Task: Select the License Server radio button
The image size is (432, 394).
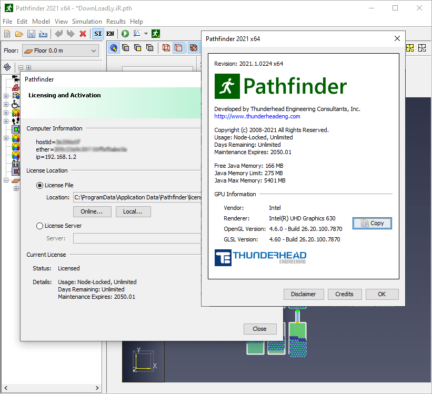Action: click(x=39, y=226)
